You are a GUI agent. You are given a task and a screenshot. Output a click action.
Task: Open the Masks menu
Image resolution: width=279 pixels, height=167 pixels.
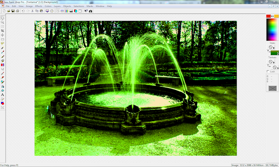tap(90, 6)
